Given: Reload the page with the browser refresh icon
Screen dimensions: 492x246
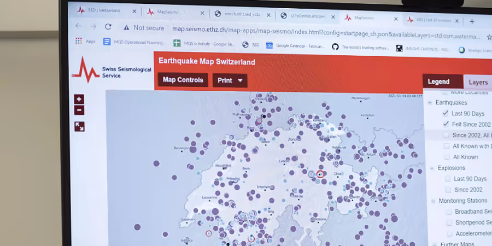Looking at the screenshot, I should 108,27.
